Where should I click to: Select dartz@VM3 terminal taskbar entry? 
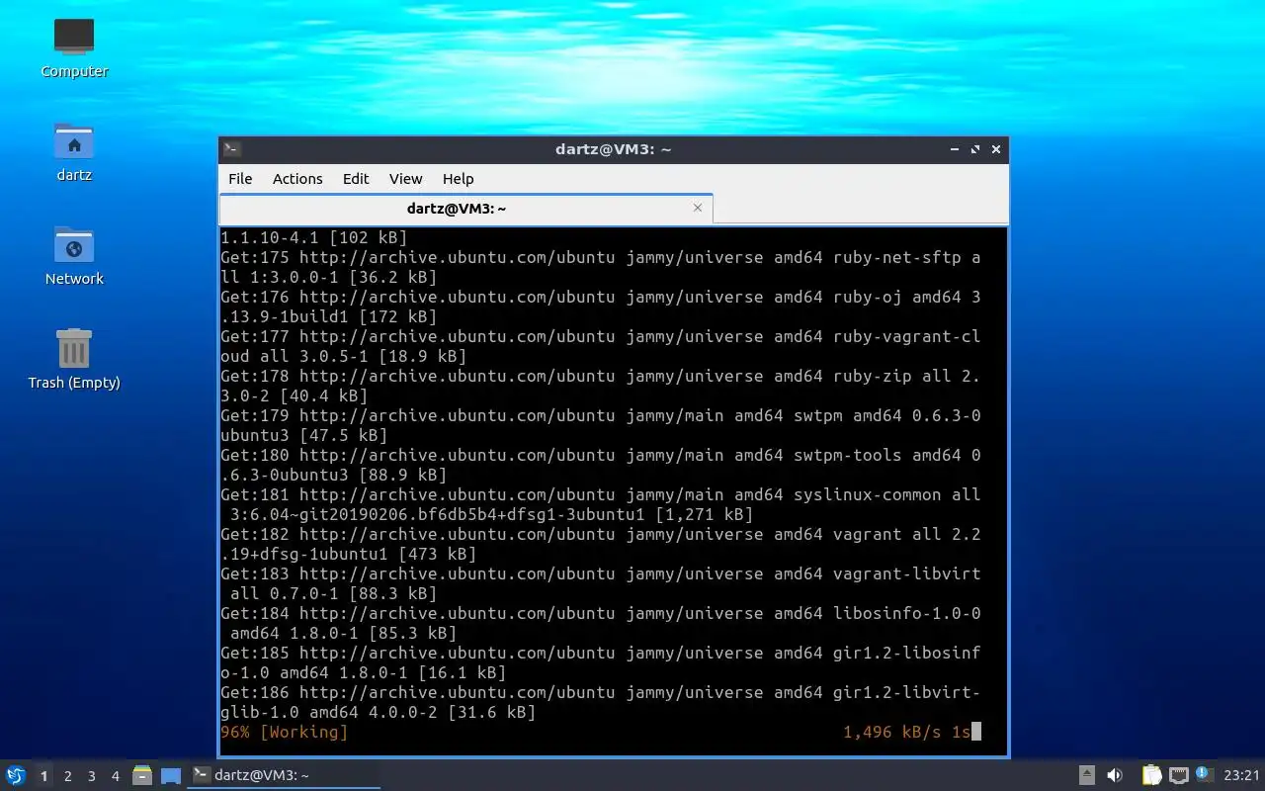point(285,775)
